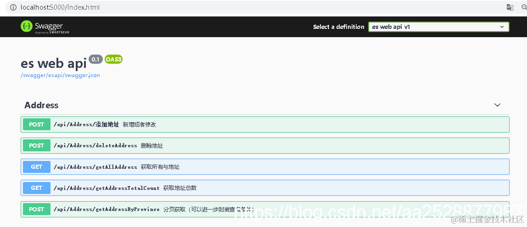527x227 pixels.
Task: Expand the /api/Address/getAllAddress path
Action: (x=95, y=167)
